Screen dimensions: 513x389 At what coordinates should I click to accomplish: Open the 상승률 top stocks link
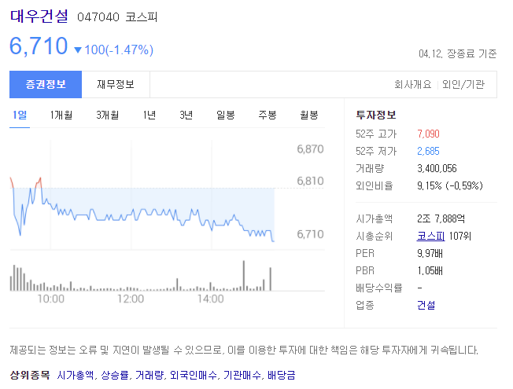[x=115, y=375]
